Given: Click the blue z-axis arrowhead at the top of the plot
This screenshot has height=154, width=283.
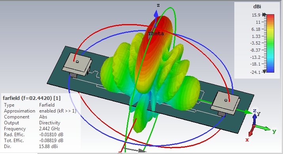Looking at the screenshot, I should (x=156, y=14).
